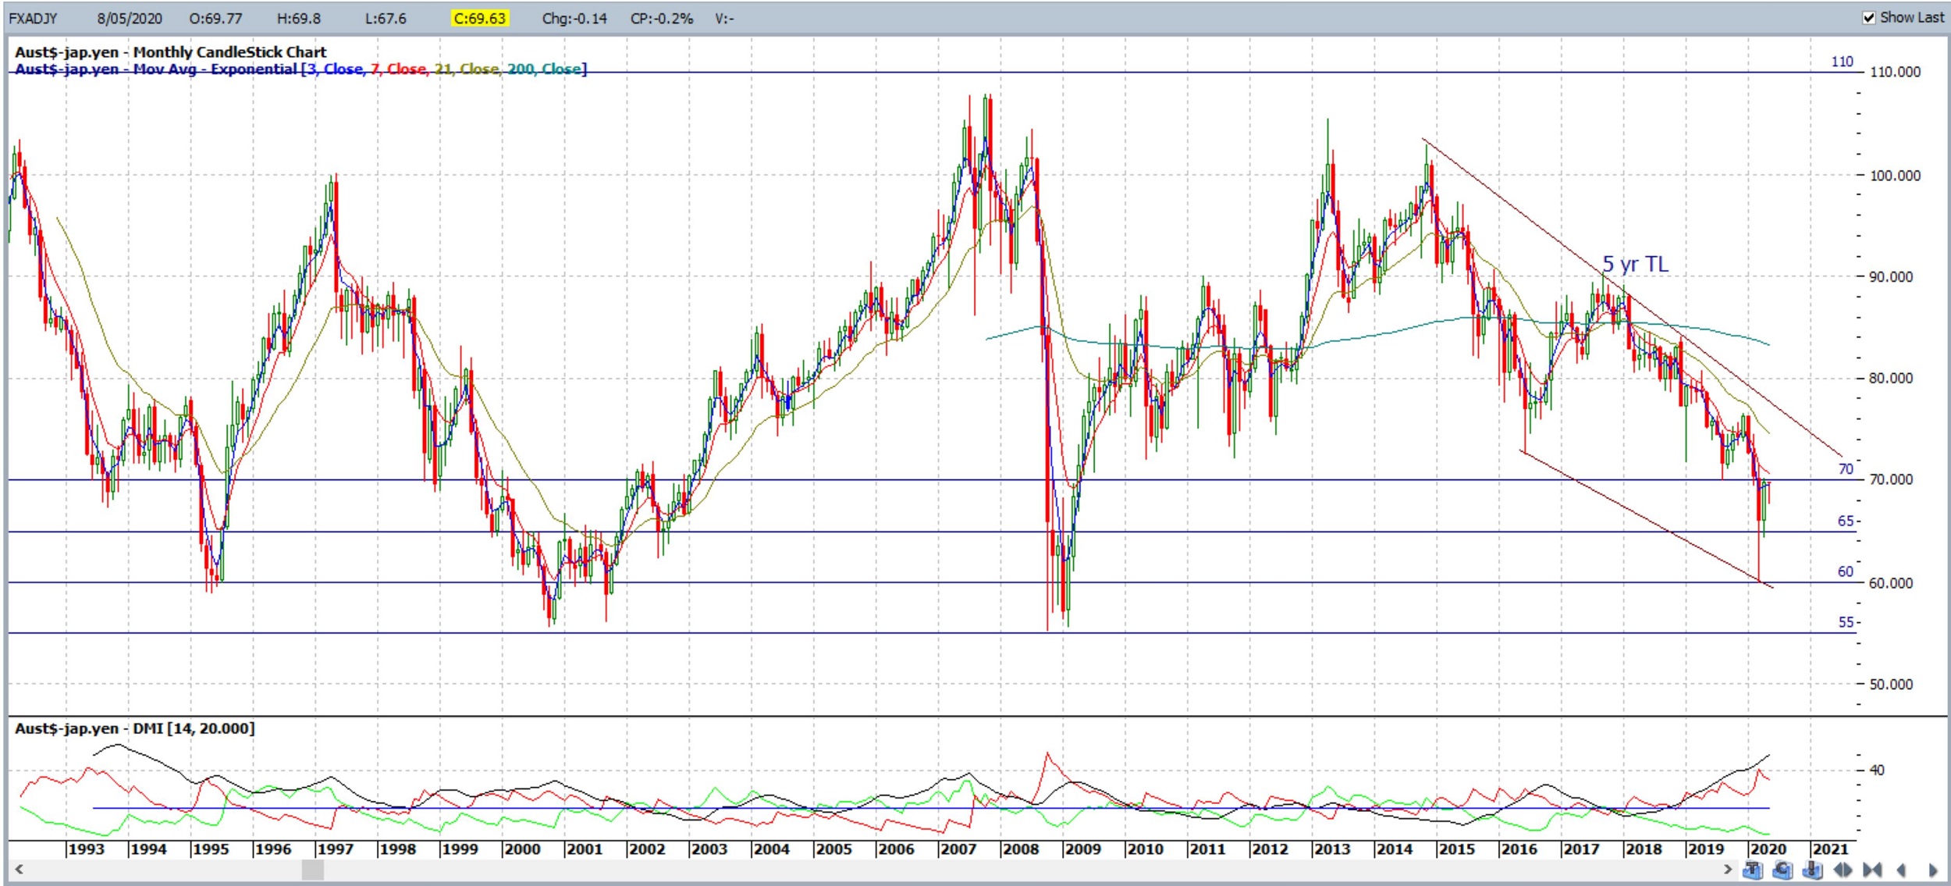1951x886 pixels.
Task: Click the single right-pointing triangle icon
Action: pos(1933,870)
